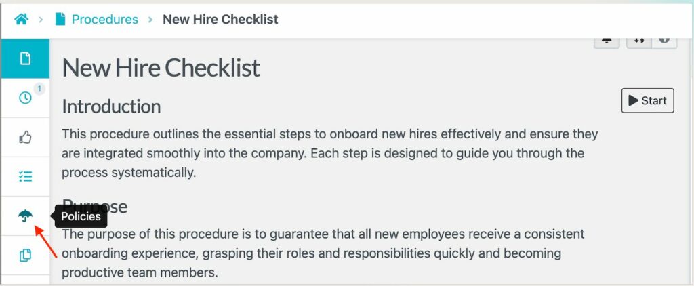Click the thumbs-up approval sidebar icon
694x286 pixels.
coord(25,138)
